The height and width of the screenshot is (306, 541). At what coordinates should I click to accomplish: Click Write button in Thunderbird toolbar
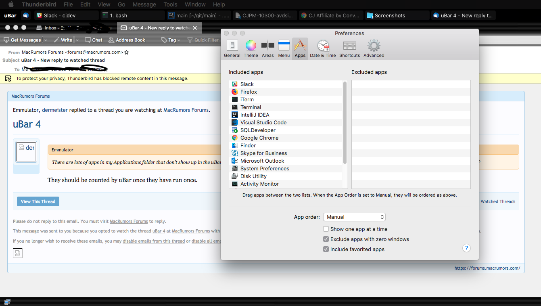tap(63, 40)
